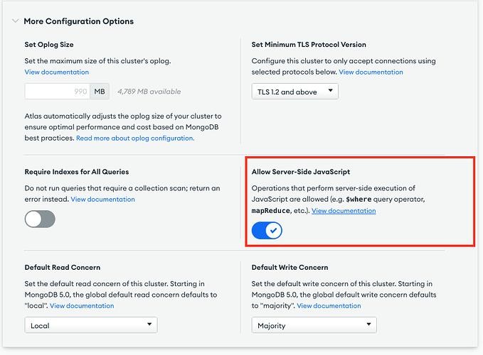Open View documentation under Set Oplog Size
Viewport: 483px width, 355px height.
tap(57, 72)
